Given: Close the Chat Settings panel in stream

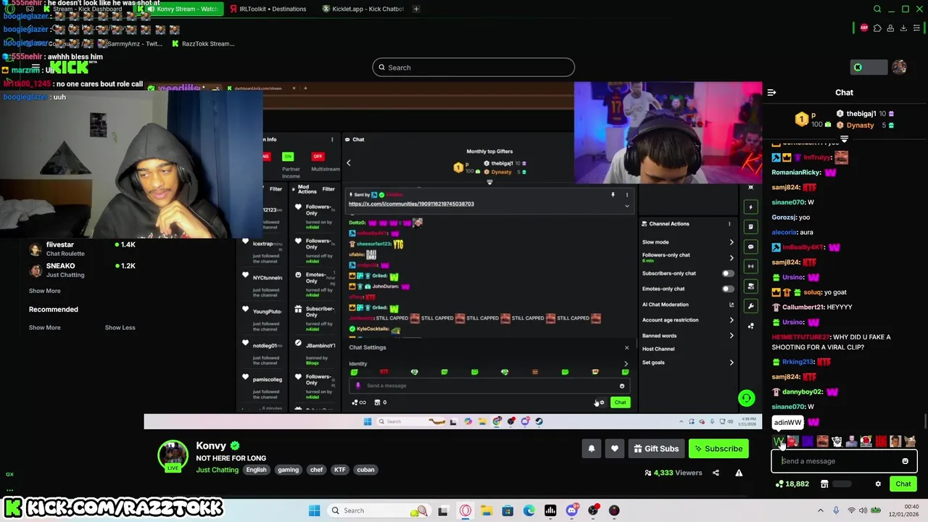Looking at the screenshot, I should click(x=626, y=347).
